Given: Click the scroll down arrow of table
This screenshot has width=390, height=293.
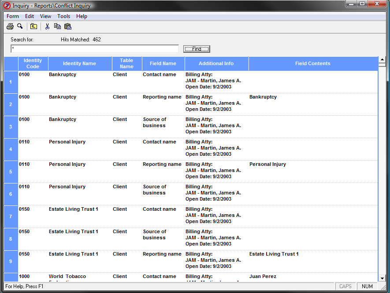Looking at the screenshot, I should pos(382,278).
